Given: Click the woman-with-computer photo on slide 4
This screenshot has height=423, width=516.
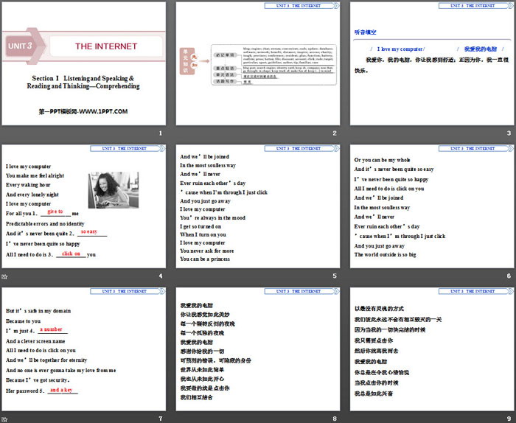Looking at the screenshot, I should coord(108,189).
